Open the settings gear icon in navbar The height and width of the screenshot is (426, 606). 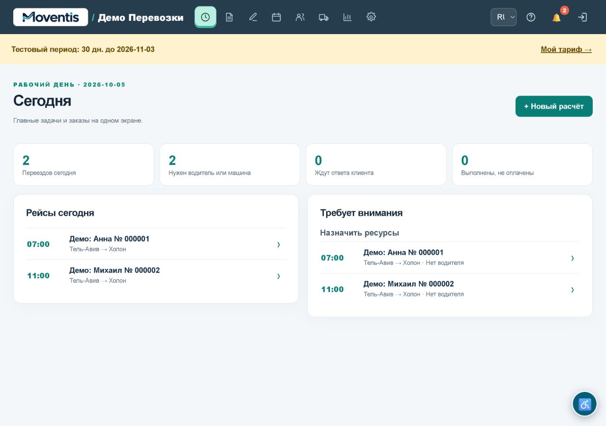point(371,17)
